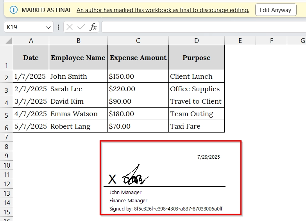Select the cell containing 2/7/2025
Viewport: 306px width, 221px height.
tap(31, 89)
